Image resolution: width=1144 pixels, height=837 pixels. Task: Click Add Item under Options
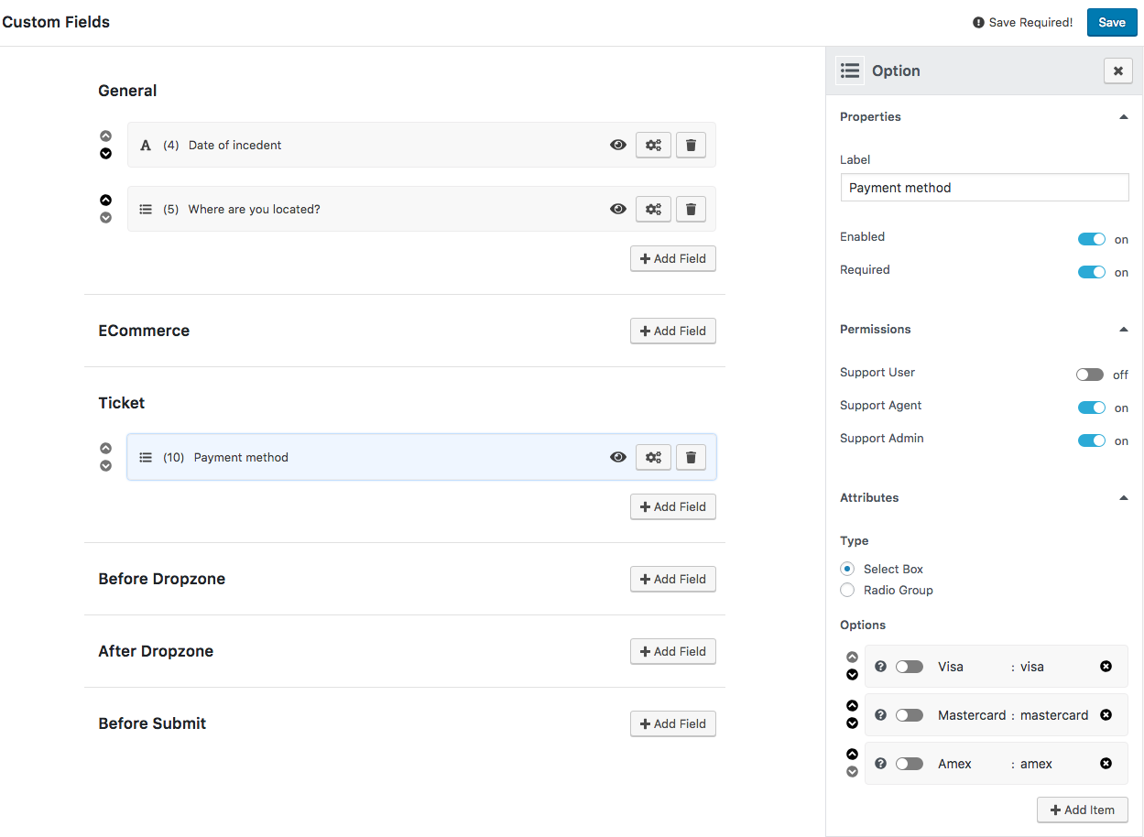pyautogui.click(x=1082, y=810)
